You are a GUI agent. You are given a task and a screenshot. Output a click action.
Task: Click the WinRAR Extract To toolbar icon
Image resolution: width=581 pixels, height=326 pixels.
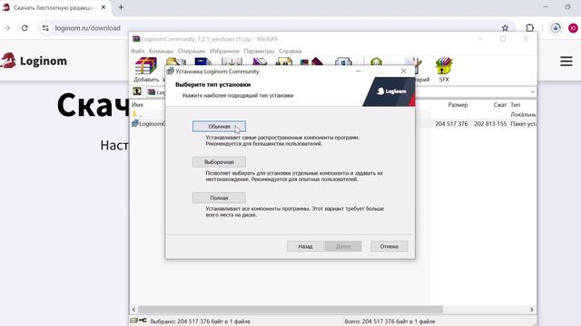(176, 62)
